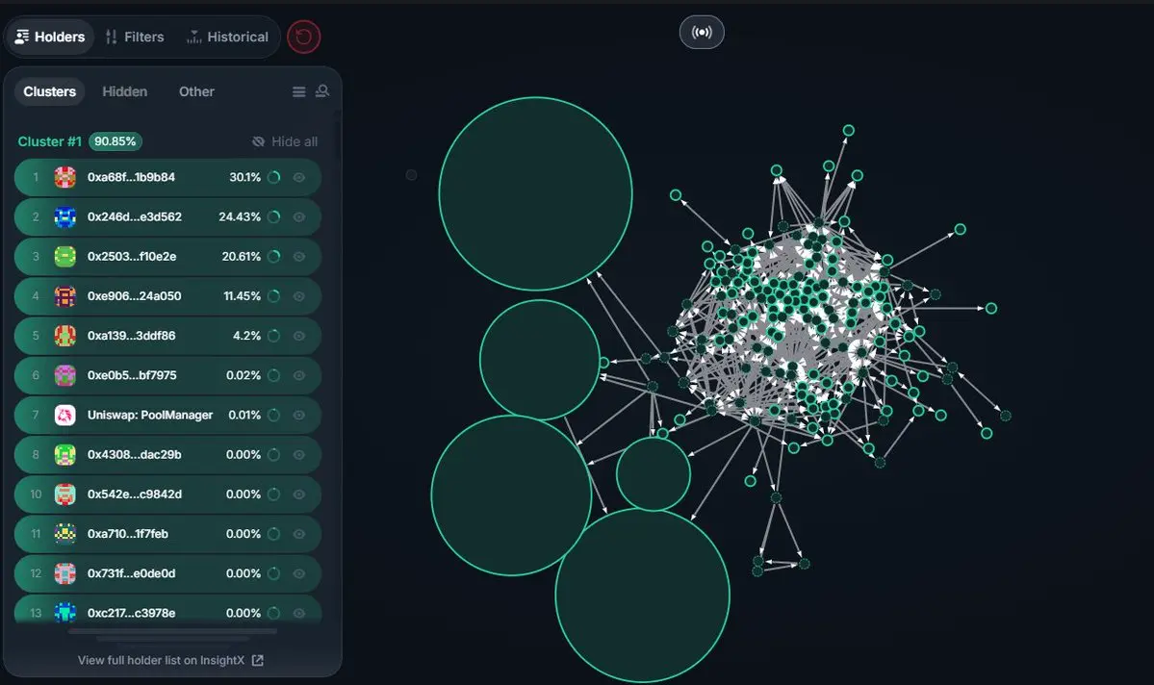Hide holder 0x731f...e0de0d with eye icon
Screen dimensions: 1154x685
pyautogui.click(x=298, y=574)
